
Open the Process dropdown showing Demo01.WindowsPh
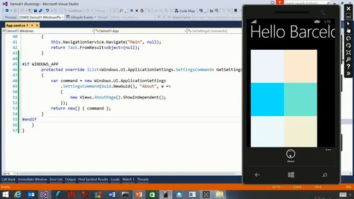tap(41, 17)
